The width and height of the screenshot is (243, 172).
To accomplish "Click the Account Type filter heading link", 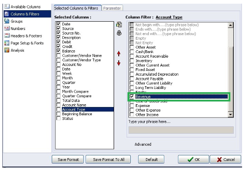I will (169, 17).
